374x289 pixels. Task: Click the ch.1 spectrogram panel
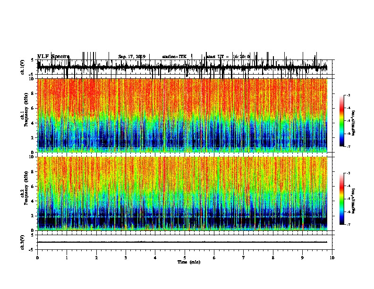click(x=182, y=115)
